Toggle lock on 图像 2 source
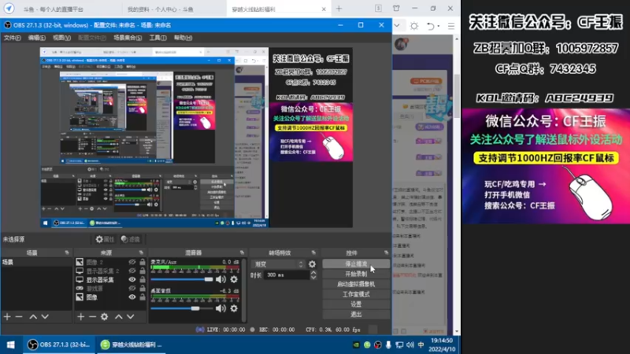The width and height of the screenshot is (630, 354). click(x=143, y=262)
